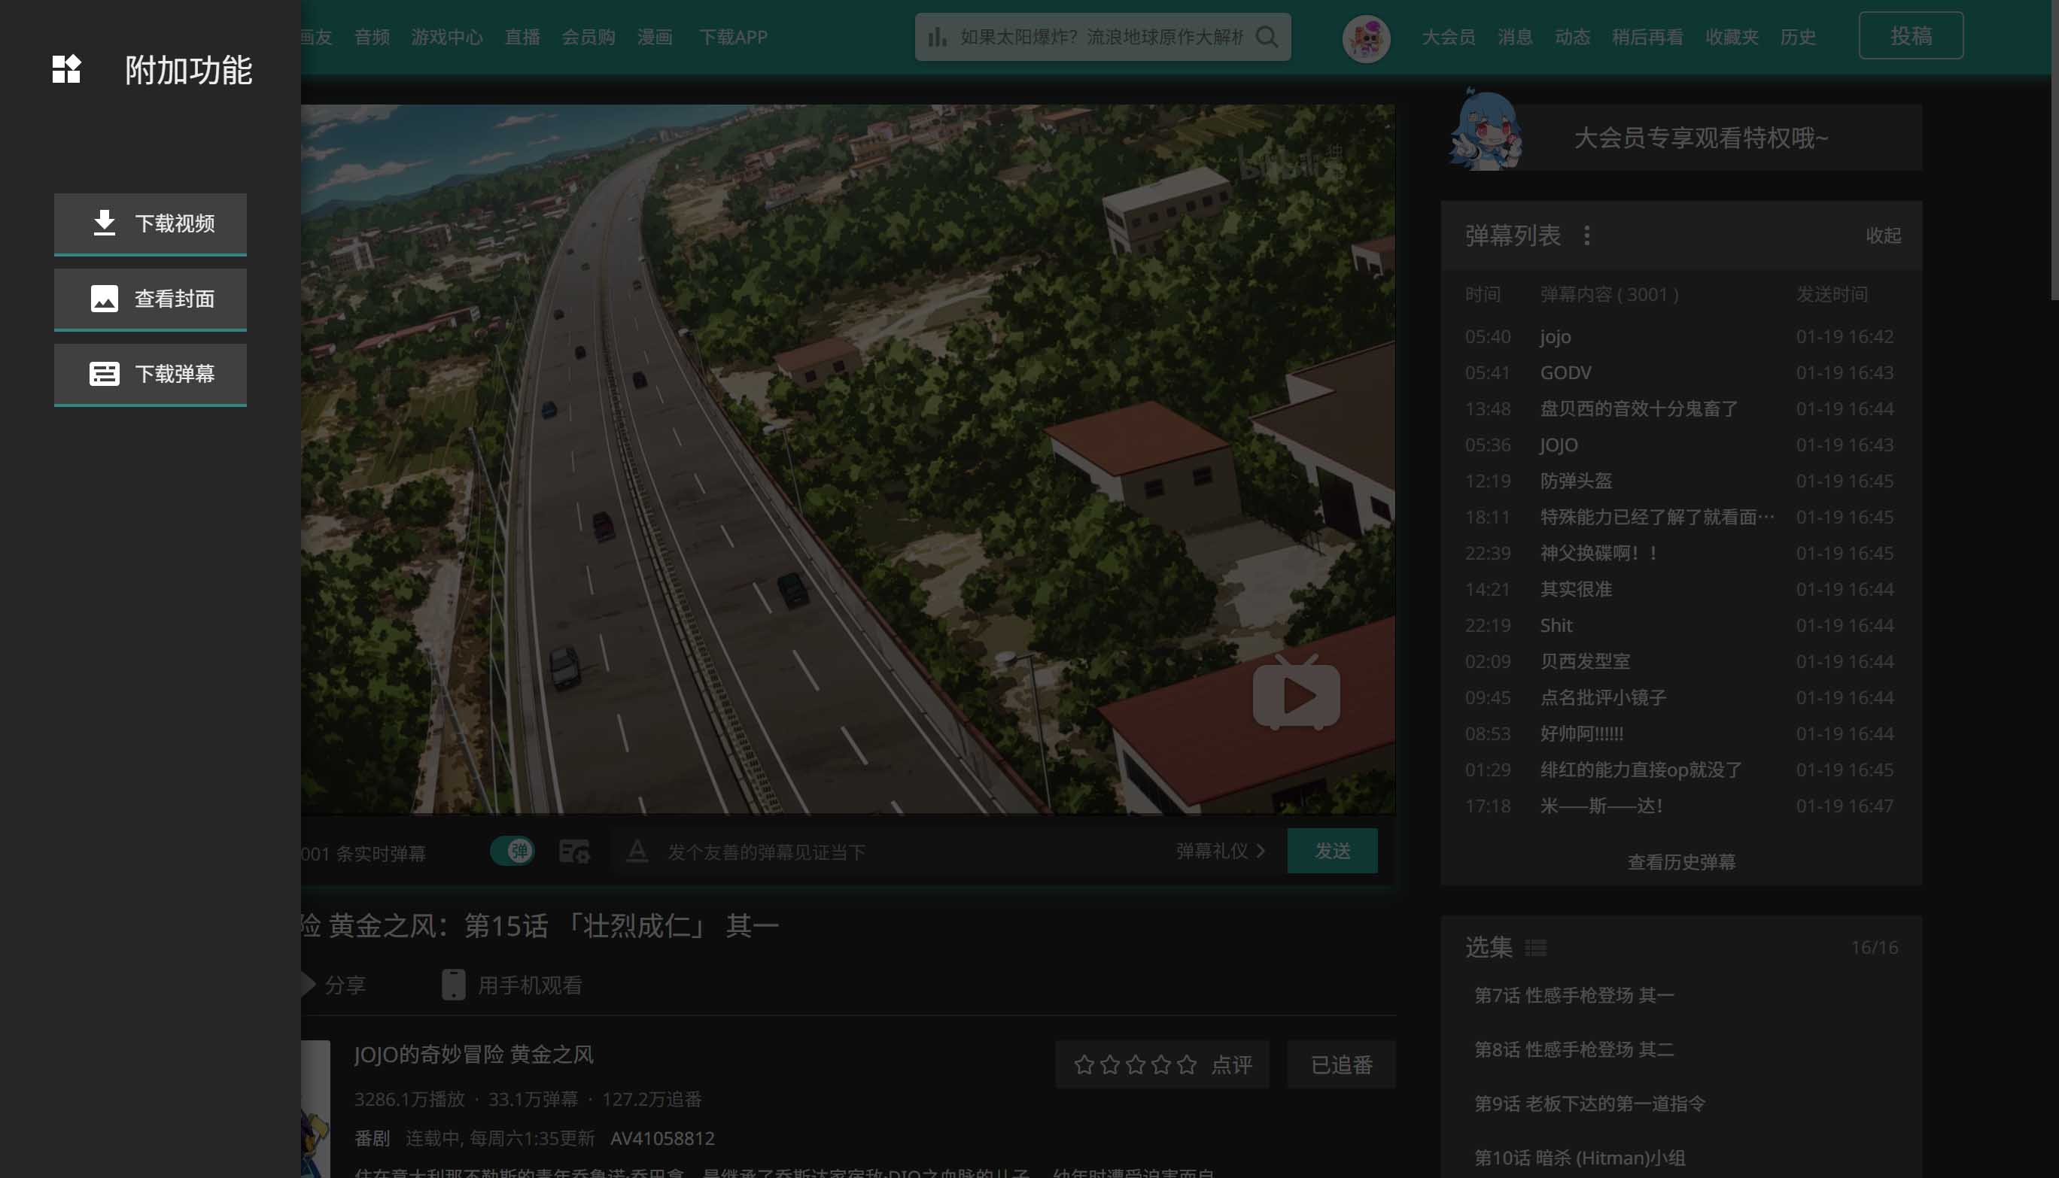Select episode 第8话 性感手枪登场 其二
The width and height of the screenshot is (2059, 1178).
click(1574, 1049)
